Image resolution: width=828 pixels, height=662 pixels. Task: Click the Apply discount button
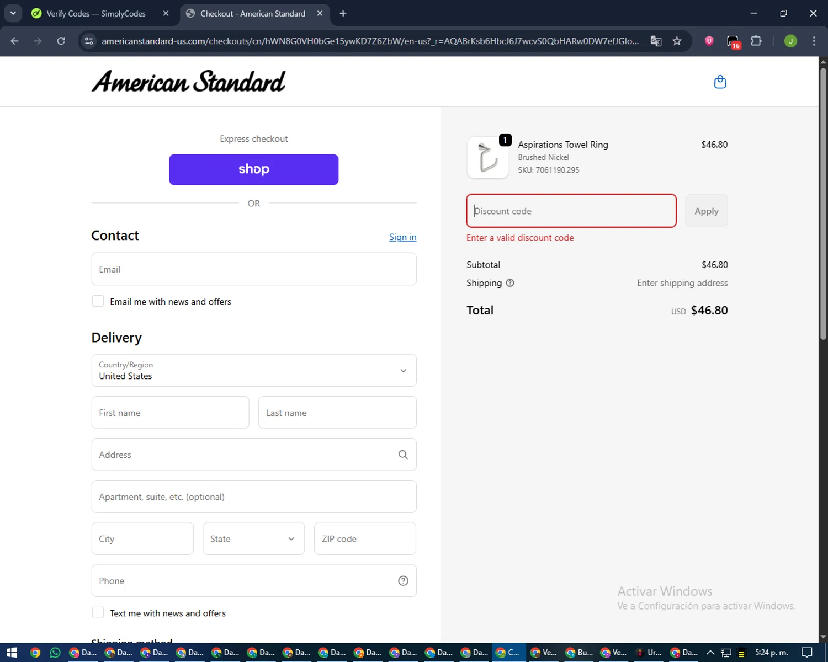706,211
